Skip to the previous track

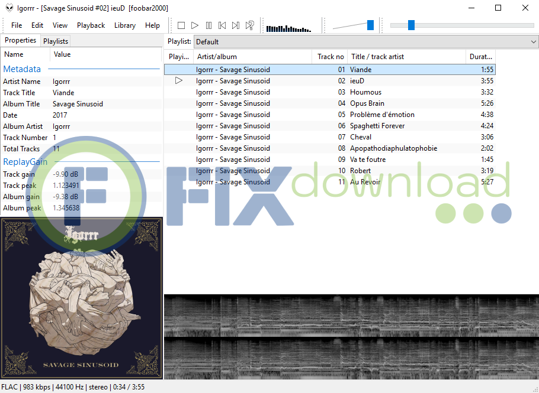222,25
